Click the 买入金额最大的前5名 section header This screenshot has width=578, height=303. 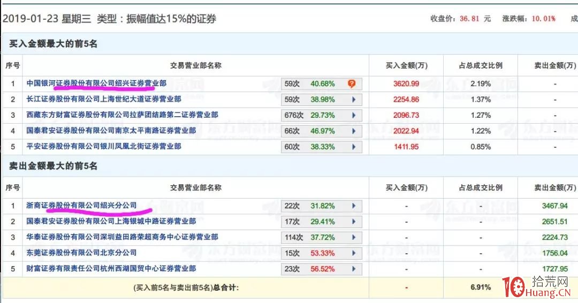pos(53,44)
